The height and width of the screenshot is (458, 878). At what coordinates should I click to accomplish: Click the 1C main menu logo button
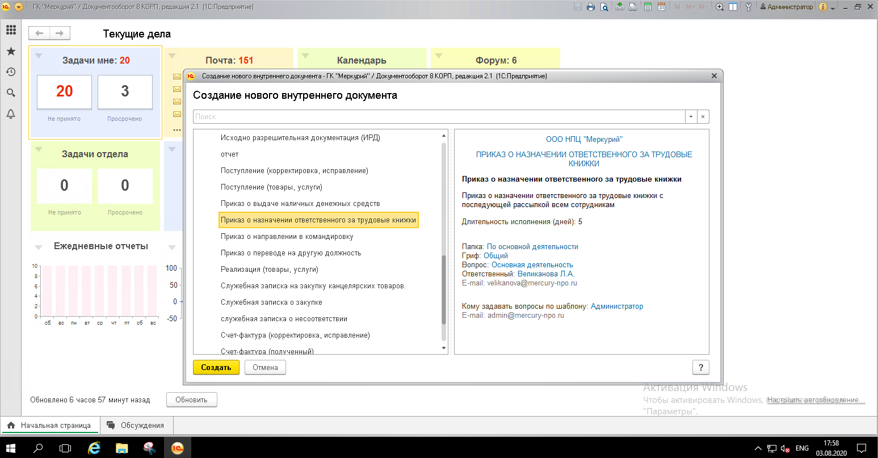7,7
